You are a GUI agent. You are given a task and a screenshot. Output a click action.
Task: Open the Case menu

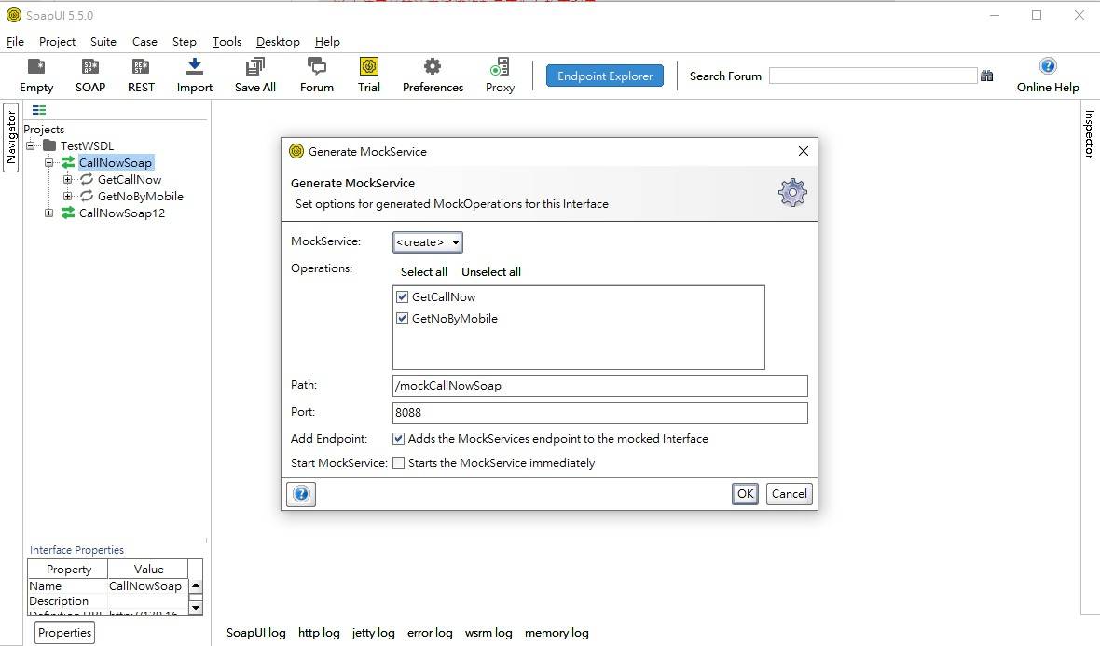point(144,41)
